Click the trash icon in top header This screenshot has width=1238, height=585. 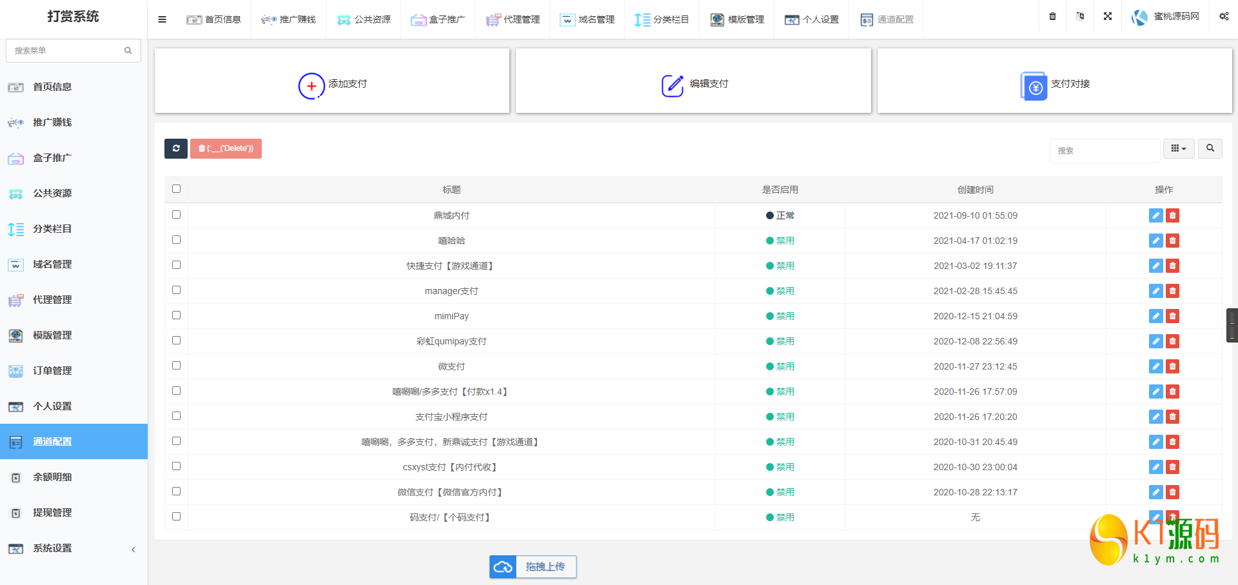point(1052,17)
